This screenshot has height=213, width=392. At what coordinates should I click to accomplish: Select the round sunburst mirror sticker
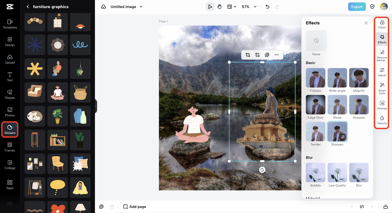(x=58, y=45)
